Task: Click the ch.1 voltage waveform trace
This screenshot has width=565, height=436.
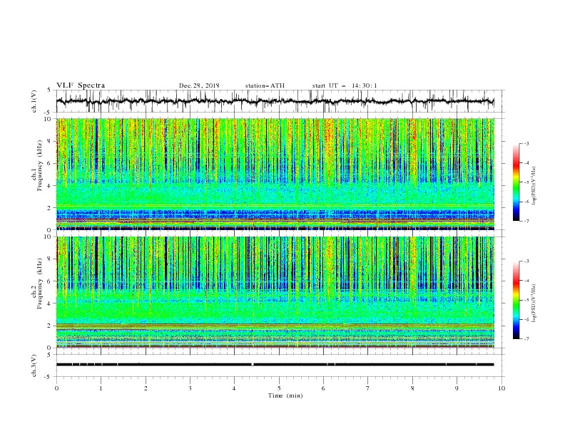Action: point(275,101)
